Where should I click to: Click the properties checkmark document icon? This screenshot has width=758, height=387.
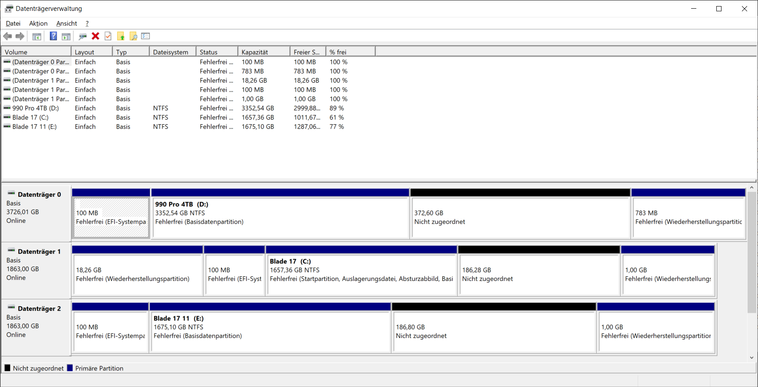(x=108, y=36)
